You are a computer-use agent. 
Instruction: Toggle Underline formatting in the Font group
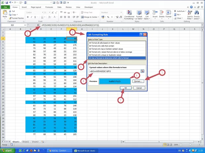coord(35,17)
